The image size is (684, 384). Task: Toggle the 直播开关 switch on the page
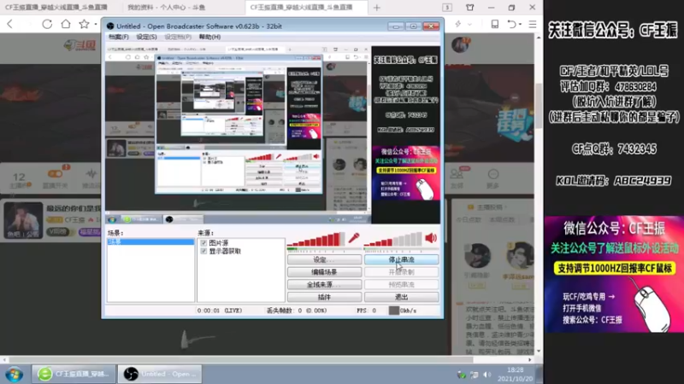(x=55, y=174)
